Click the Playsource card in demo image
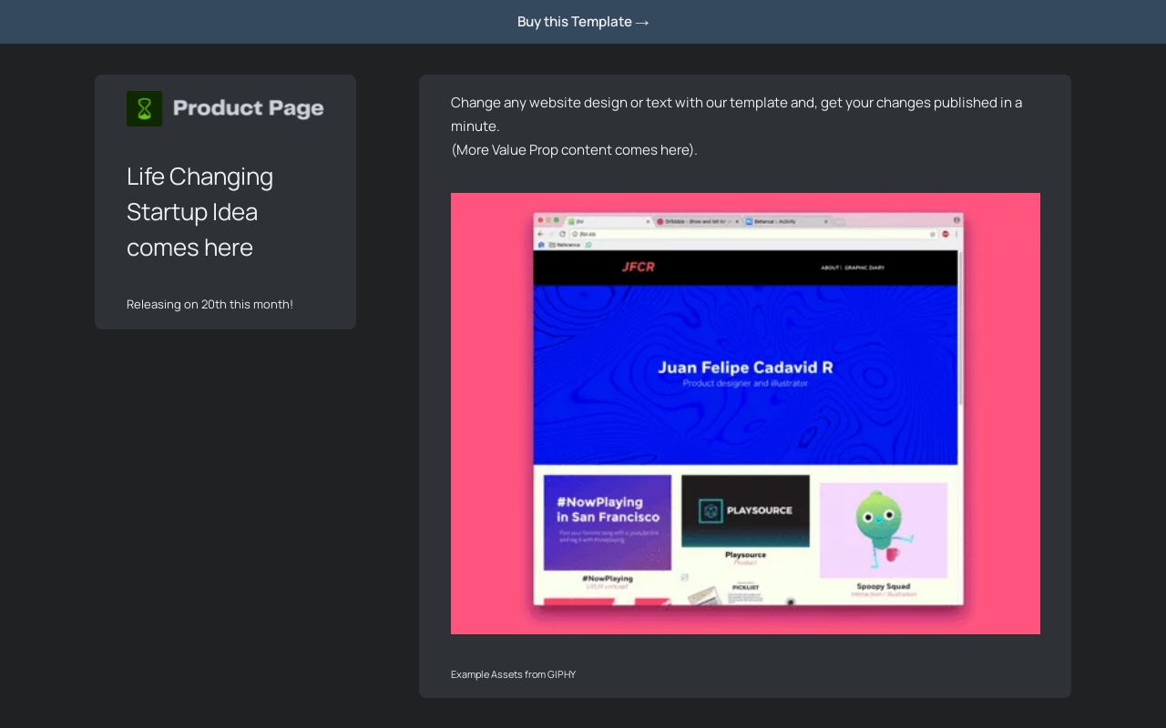The height and width of the screenshot is (728, 1166). coord(745,511)
